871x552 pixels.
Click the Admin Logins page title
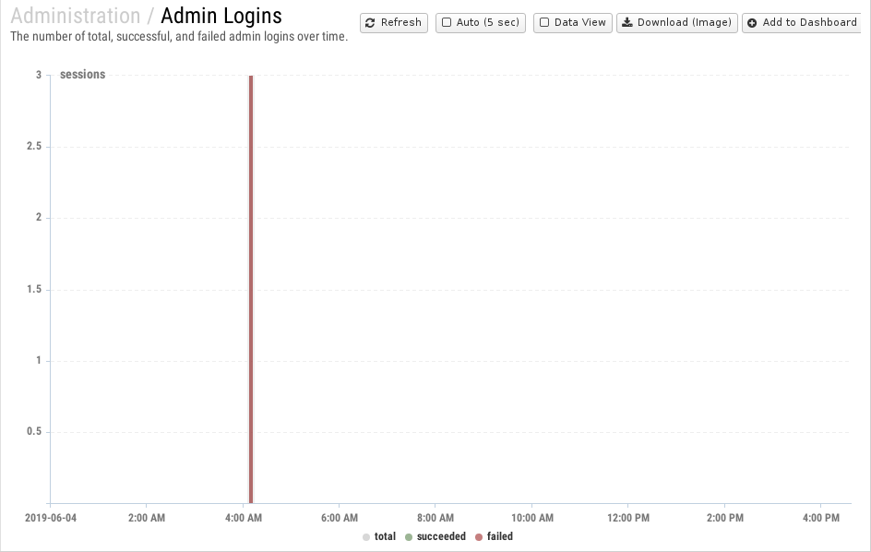point(221,16)
